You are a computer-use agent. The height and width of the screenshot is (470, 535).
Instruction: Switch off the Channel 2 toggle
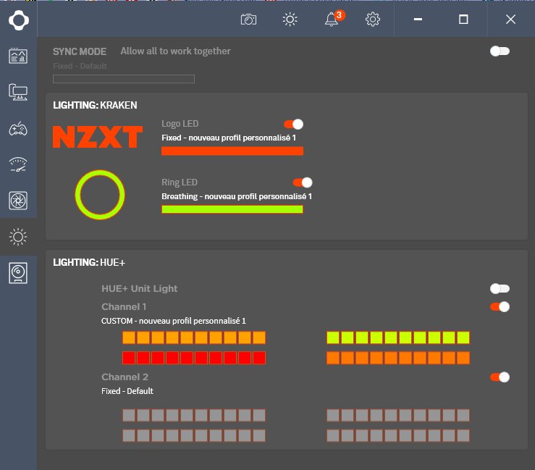click(x=500, y=377)
